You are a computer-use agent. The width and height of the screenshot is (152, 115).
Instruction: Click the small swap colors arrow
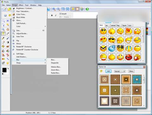[x=8, y=69]
